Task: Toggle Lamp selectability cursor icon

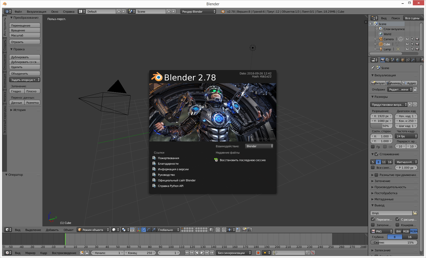Action: [x=412, y=49]
